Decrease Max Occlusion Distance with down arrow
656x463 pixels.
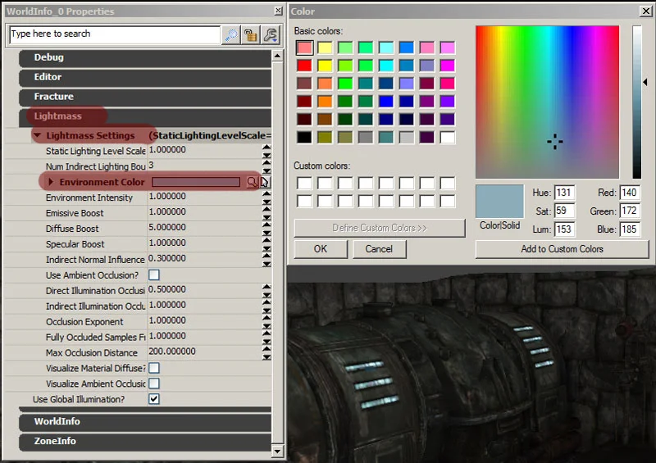tap(266, 357)
